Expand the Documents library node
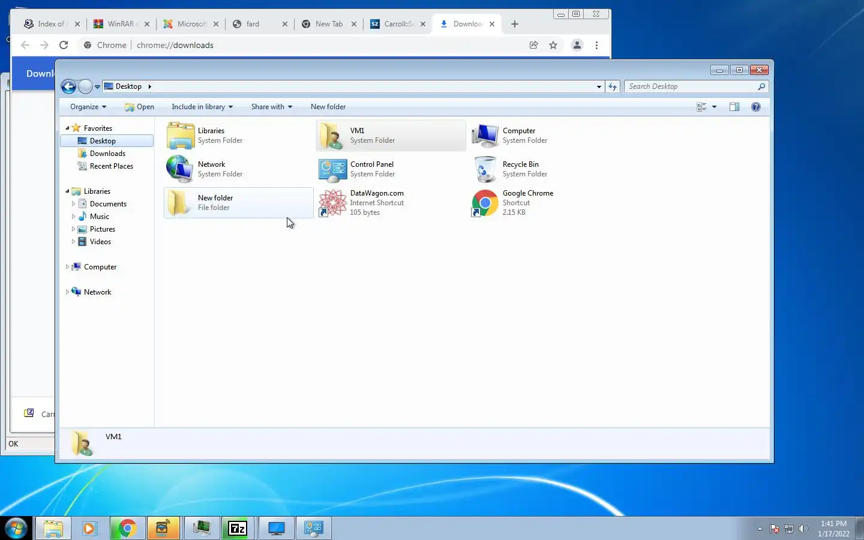 point(73,203)
